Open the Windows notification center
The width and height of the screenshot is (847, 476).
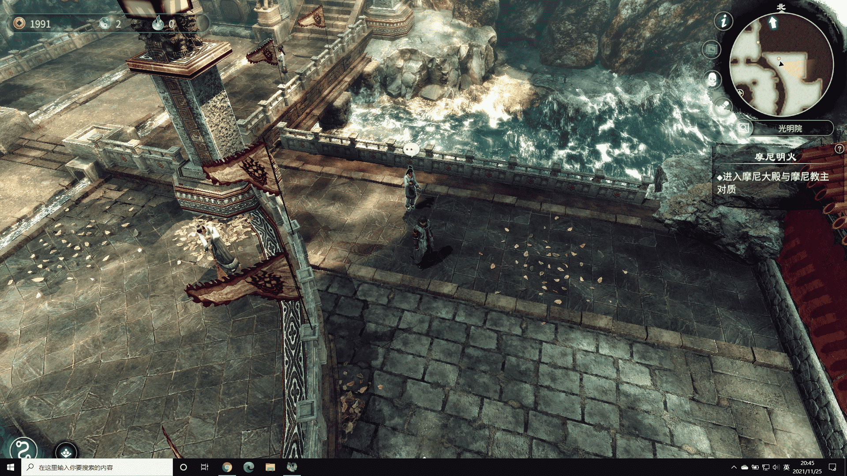pos(832,467)
